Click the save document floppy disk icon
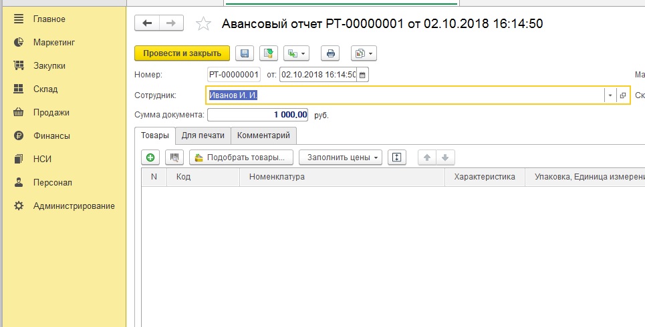 click(x=245, y=53)
